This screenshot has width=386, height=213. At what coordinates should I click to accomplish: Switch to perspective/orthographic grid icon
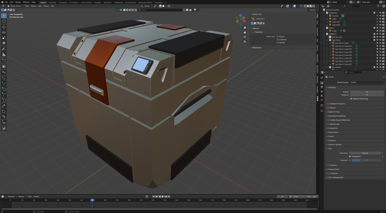[x=245, y=41]
